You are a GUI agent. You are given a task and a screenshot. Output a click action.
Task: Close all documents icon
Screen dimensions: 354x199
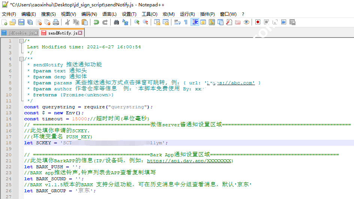click(47, 22)
